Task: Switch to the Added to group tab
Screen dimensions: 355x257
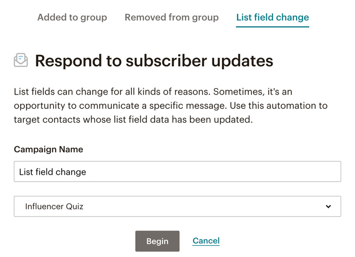Action: [72, 18]
